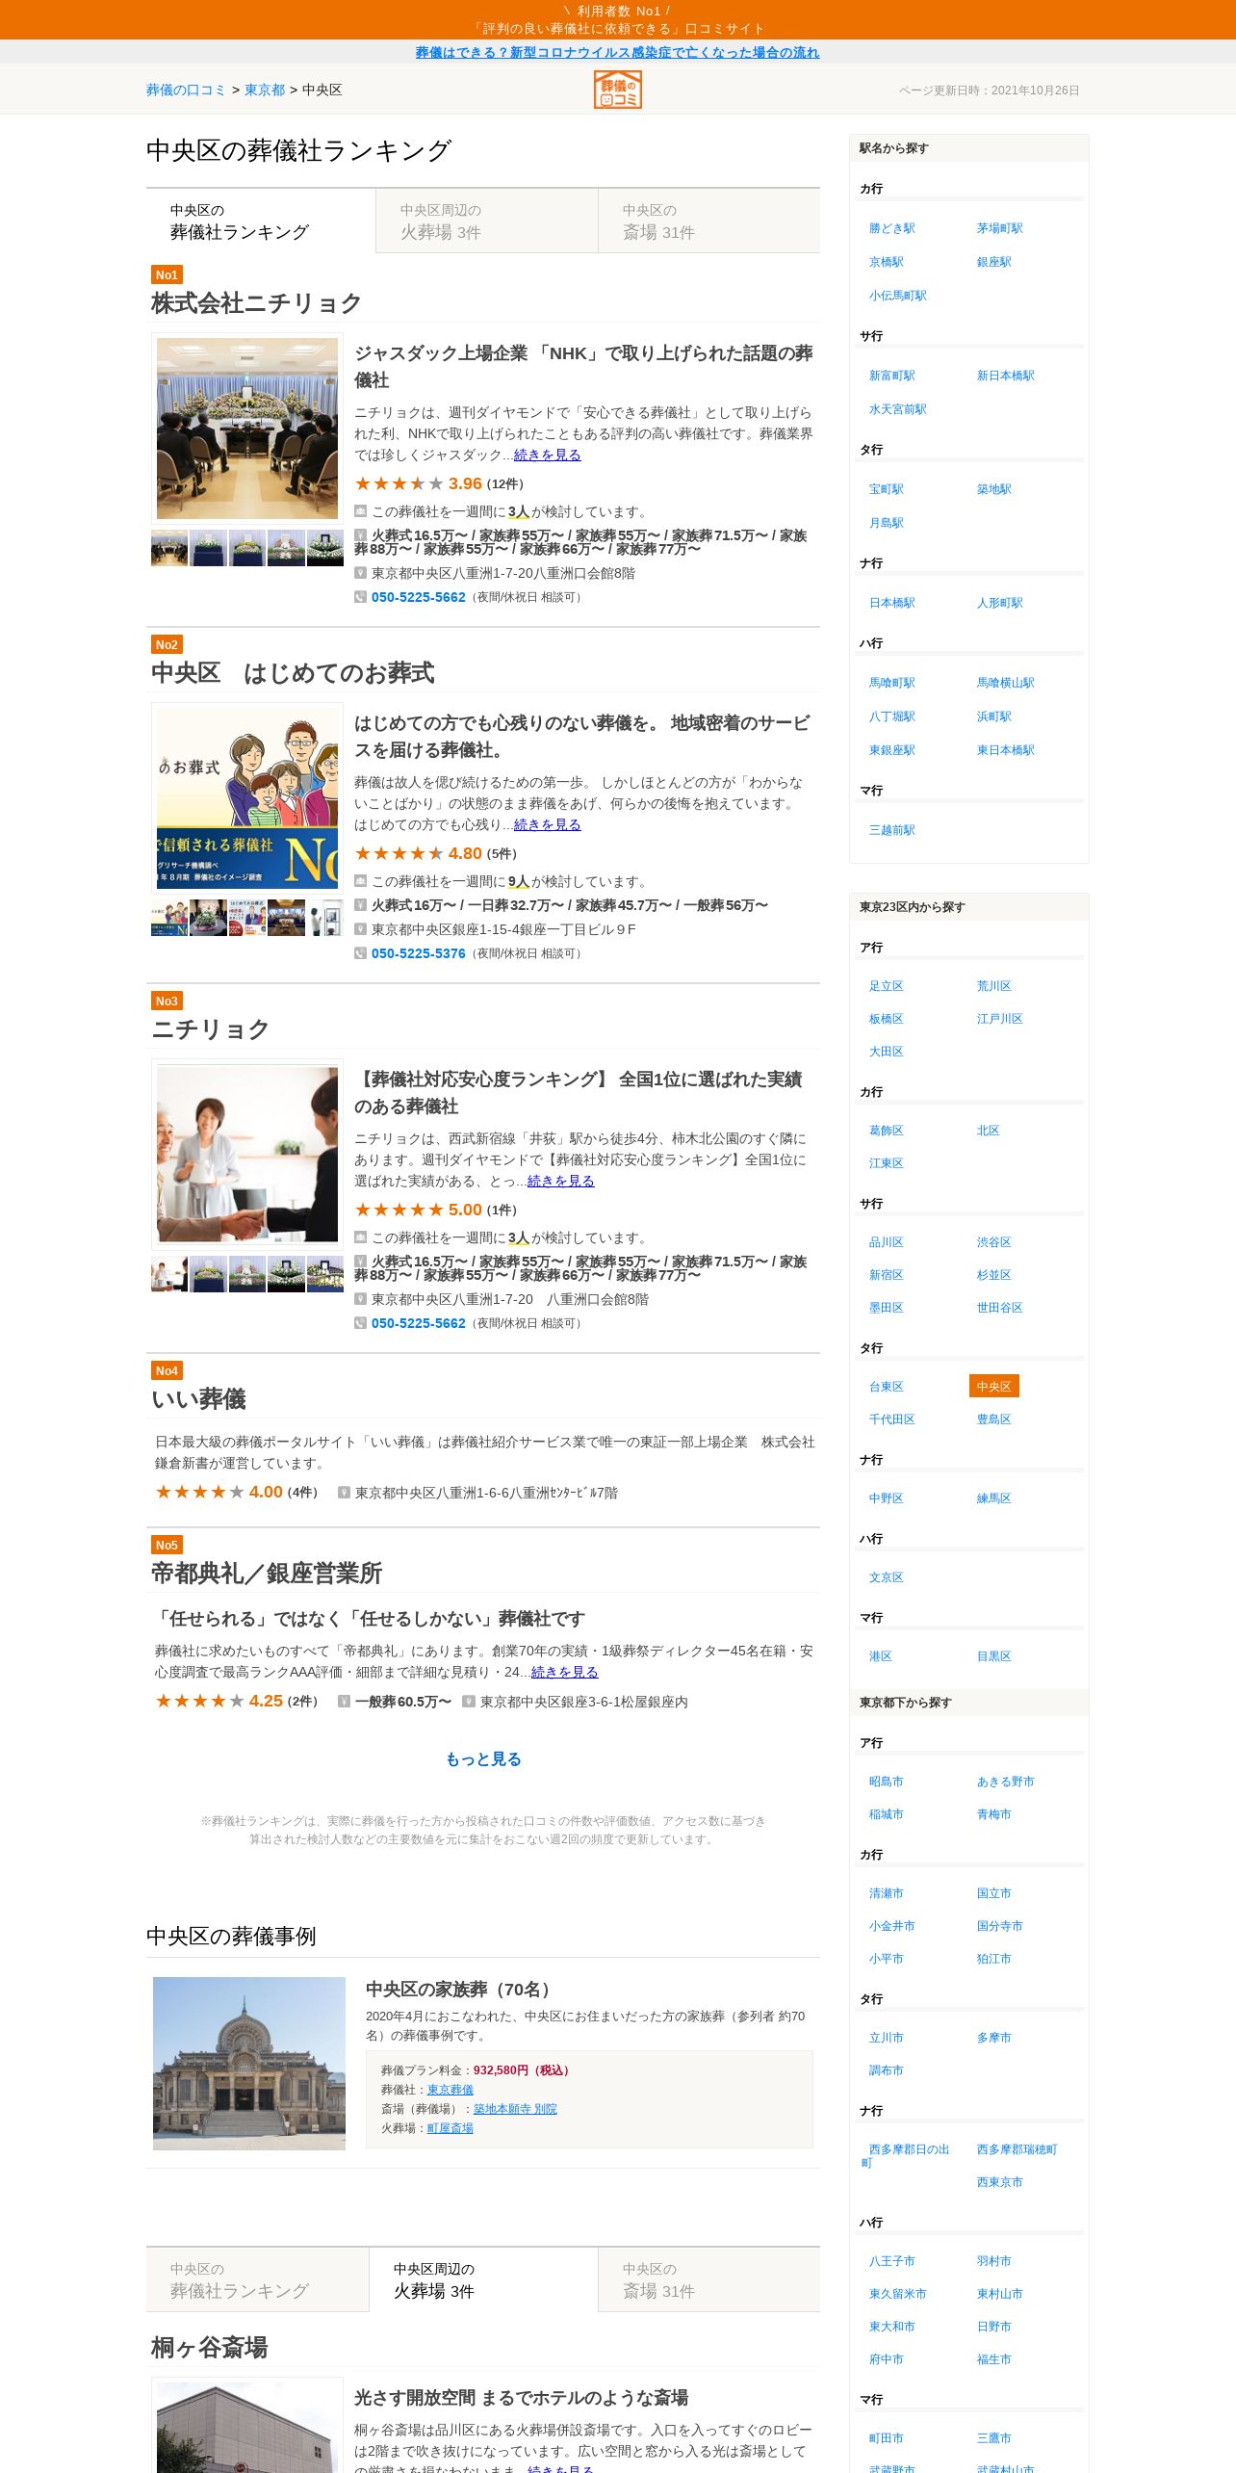
Task: Open first small thumbnail under 株式会社ニチリョク photo
Action: (x=169, y=548)
